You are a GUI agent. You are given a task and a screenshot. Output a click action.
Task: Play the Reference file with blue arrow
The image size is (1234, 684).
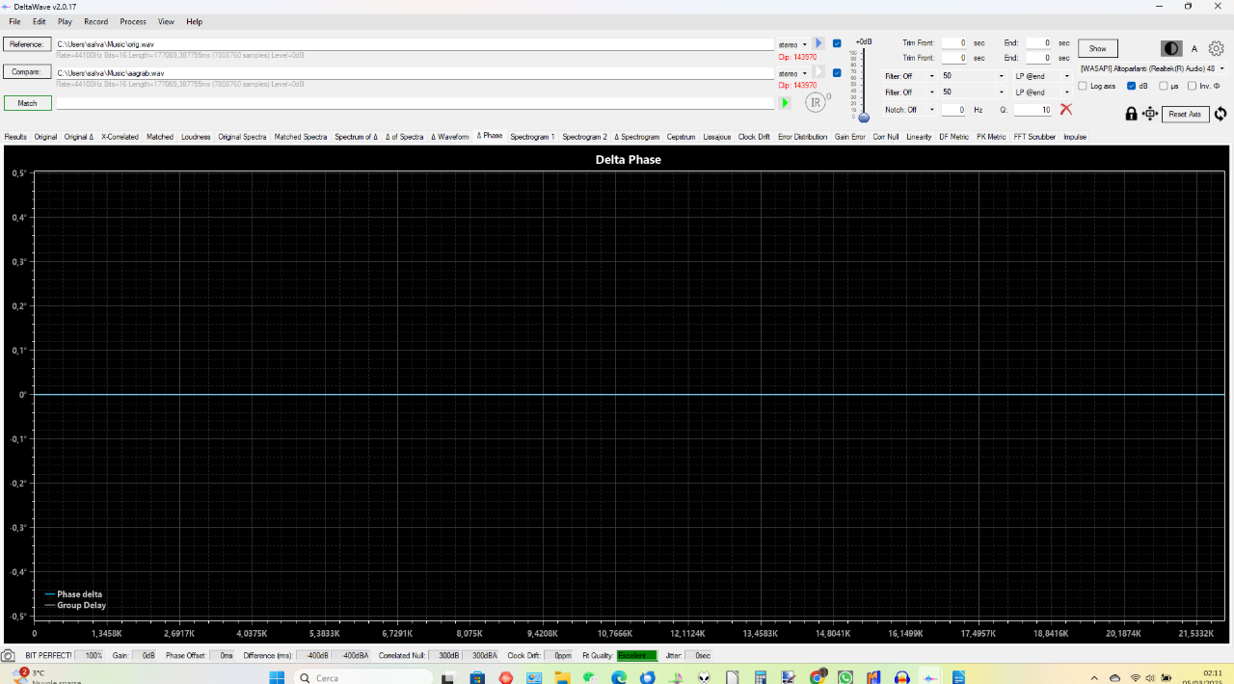click(x=818, y=43)
